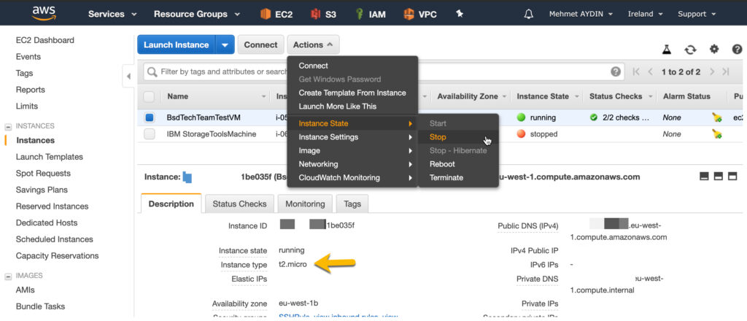Image resolution: width=747 pixels, height=321 pixels.
Task: Select Connect in Actions menu
Action: pyautogui.click(x=352, y=66)
